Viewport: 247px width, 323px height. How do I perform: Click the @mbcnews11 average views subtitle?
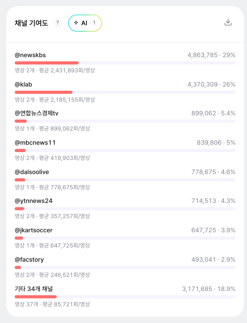pyautogui.click(x=52, y=158)
